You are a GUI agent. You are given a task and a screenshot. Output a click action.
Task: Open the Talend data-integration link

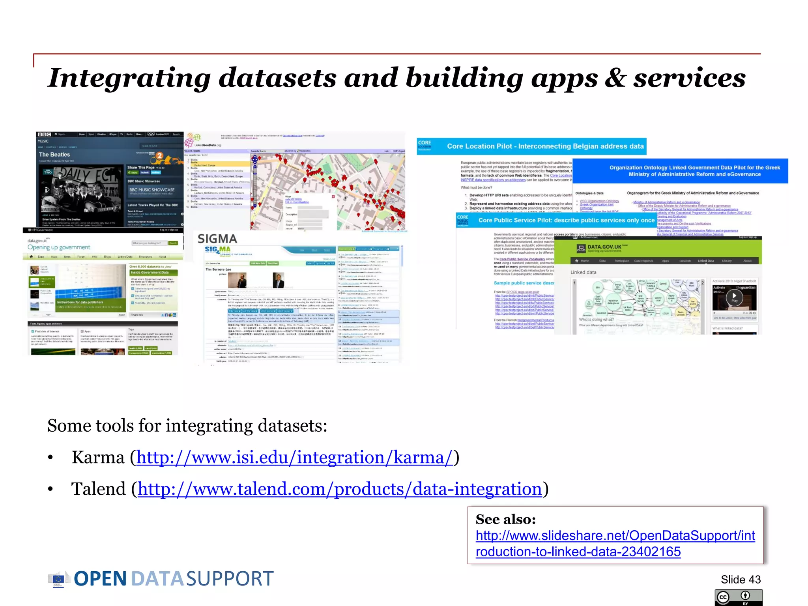[340, 489]
